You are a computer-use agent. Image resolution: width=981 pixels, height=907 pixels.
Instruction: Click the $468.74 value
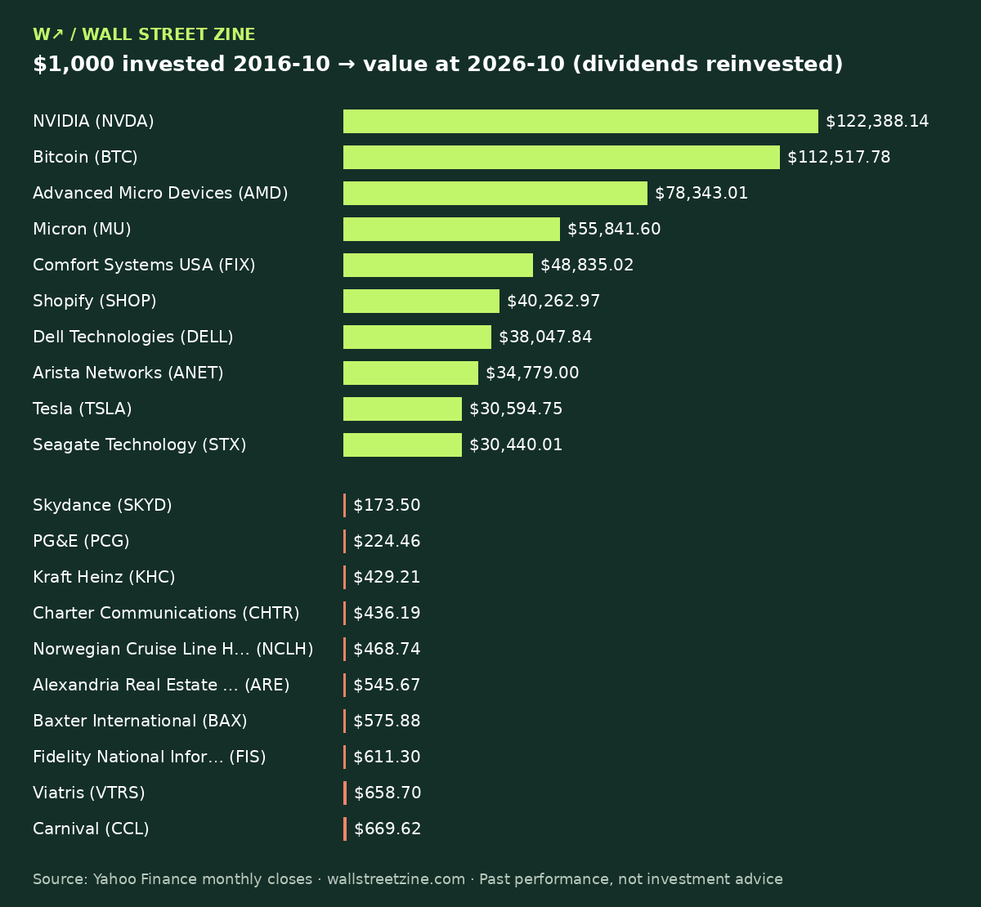coord(387,650)
